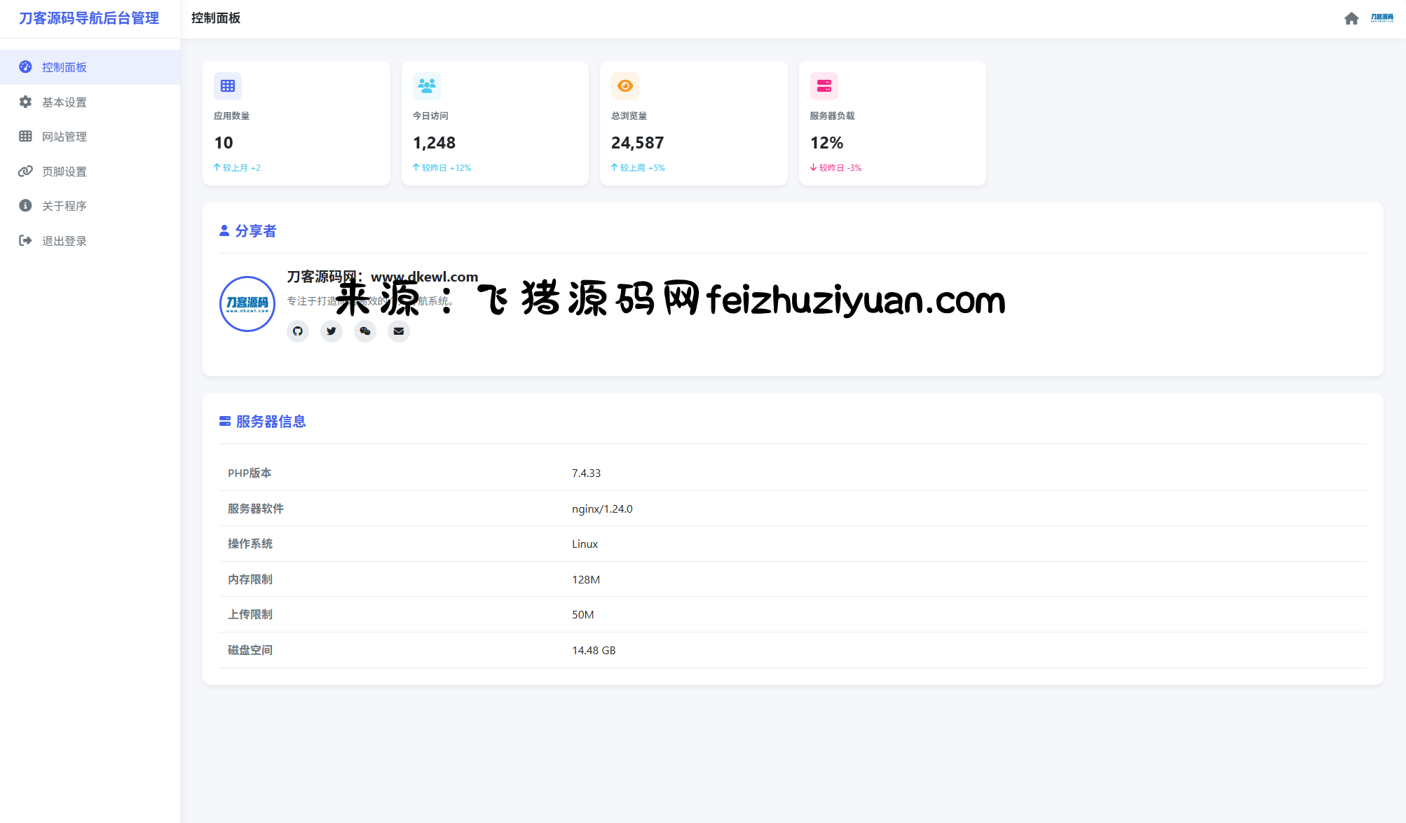The height and width of the screenshot is (823, 1406).
Task: Click the blue grid icon in 应用数量 card
Action: click(x=228, y=86)
